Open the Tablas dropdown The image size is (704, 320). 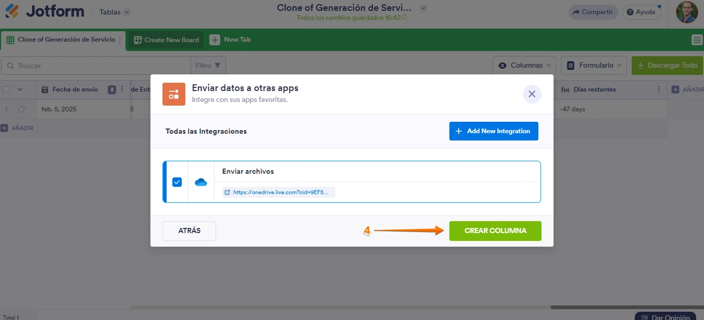pyautogui.click(x=114, y=11)
